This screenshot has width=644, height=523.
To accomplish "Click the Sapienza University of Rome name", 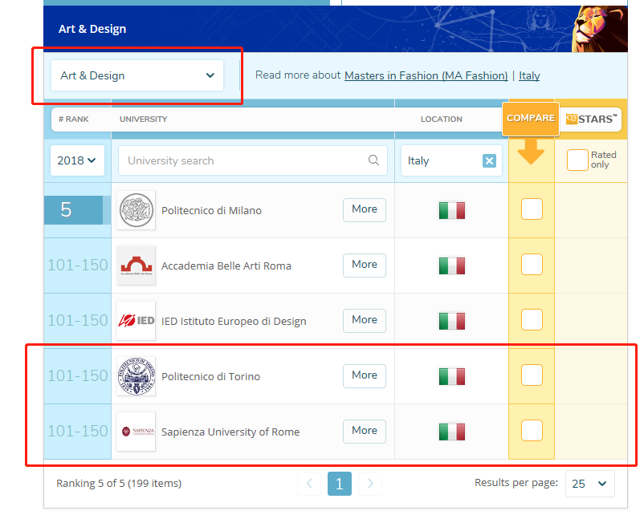I will [x=230, y=432].
